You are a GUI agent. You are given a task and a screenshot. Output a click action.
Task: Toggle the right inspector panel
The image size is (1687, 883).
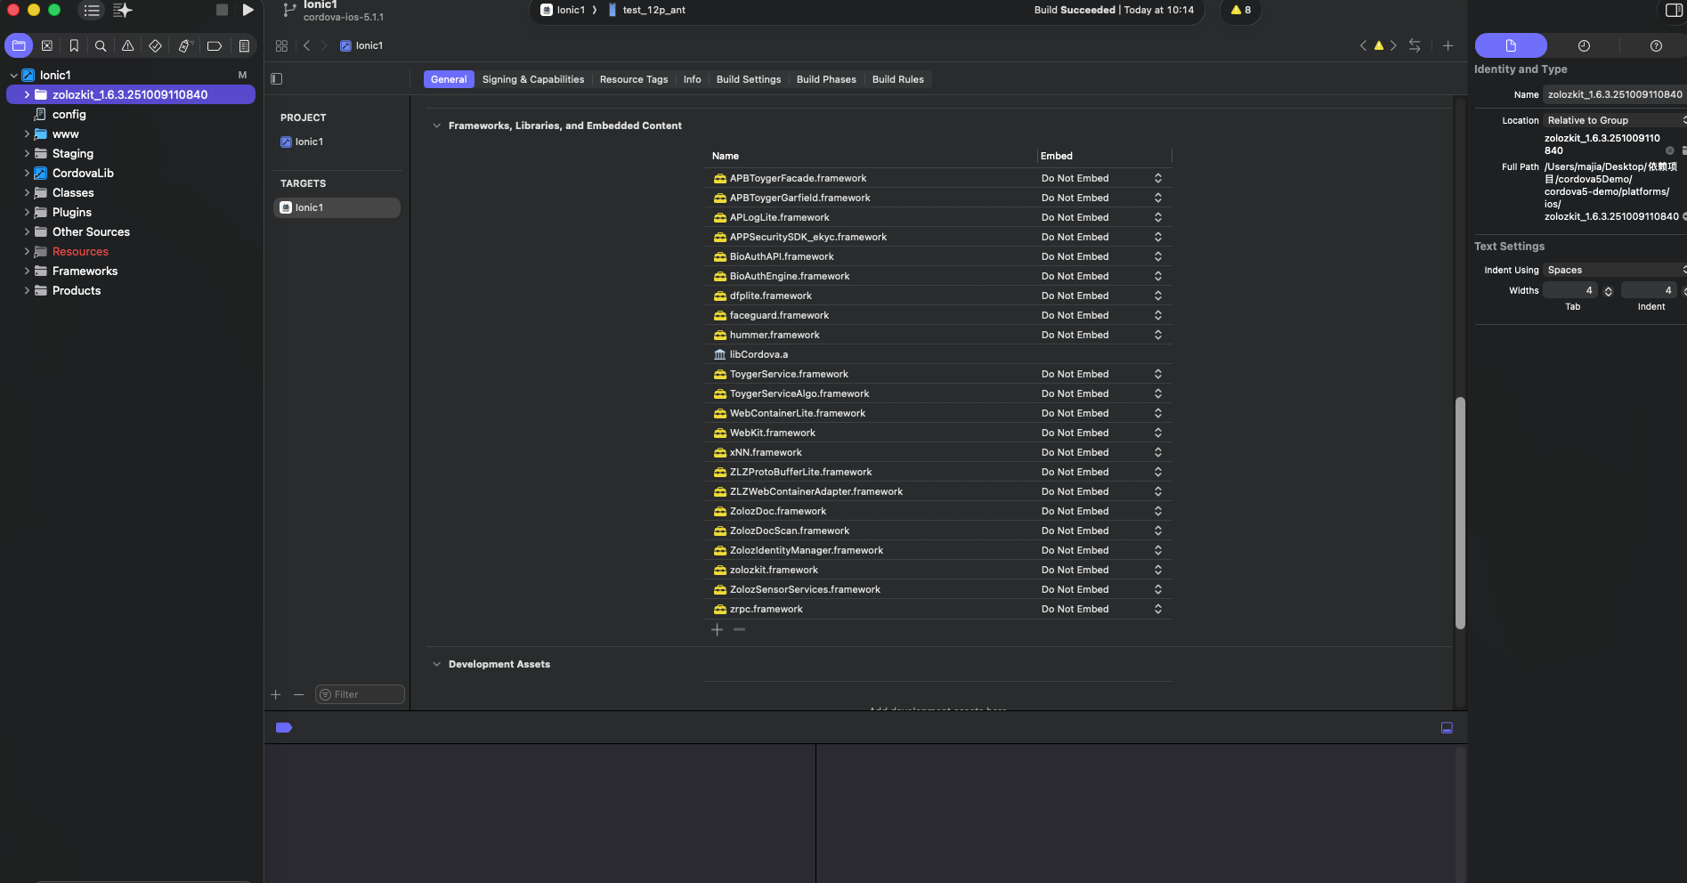click(1673, 10)
